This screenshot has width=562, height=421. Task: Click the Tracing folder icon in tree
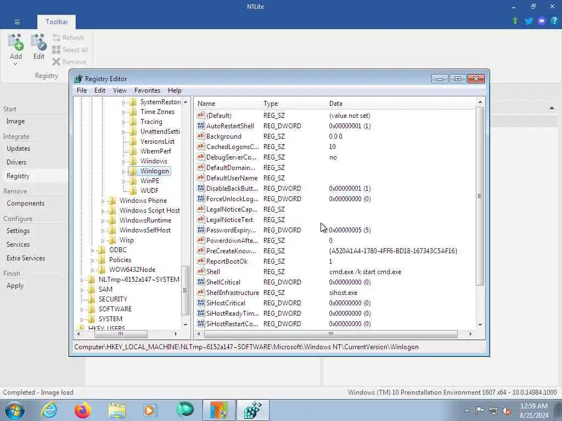point(133,122)
